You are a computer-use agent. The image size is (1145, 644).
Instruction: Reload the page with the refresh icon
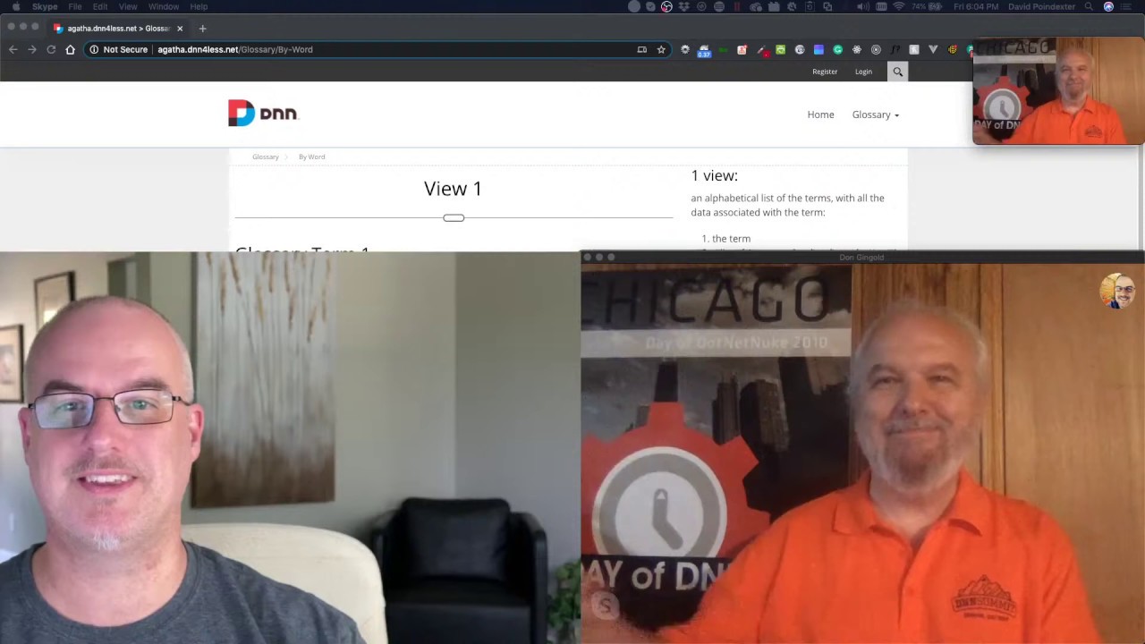[51, 49]
